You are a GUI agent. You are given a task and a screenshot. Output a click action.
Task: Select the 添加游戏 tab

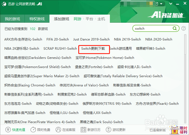tap(62, 19)
